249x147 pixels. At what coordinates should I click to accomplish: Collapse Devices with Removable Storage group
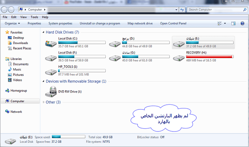(x=43, y=81)
